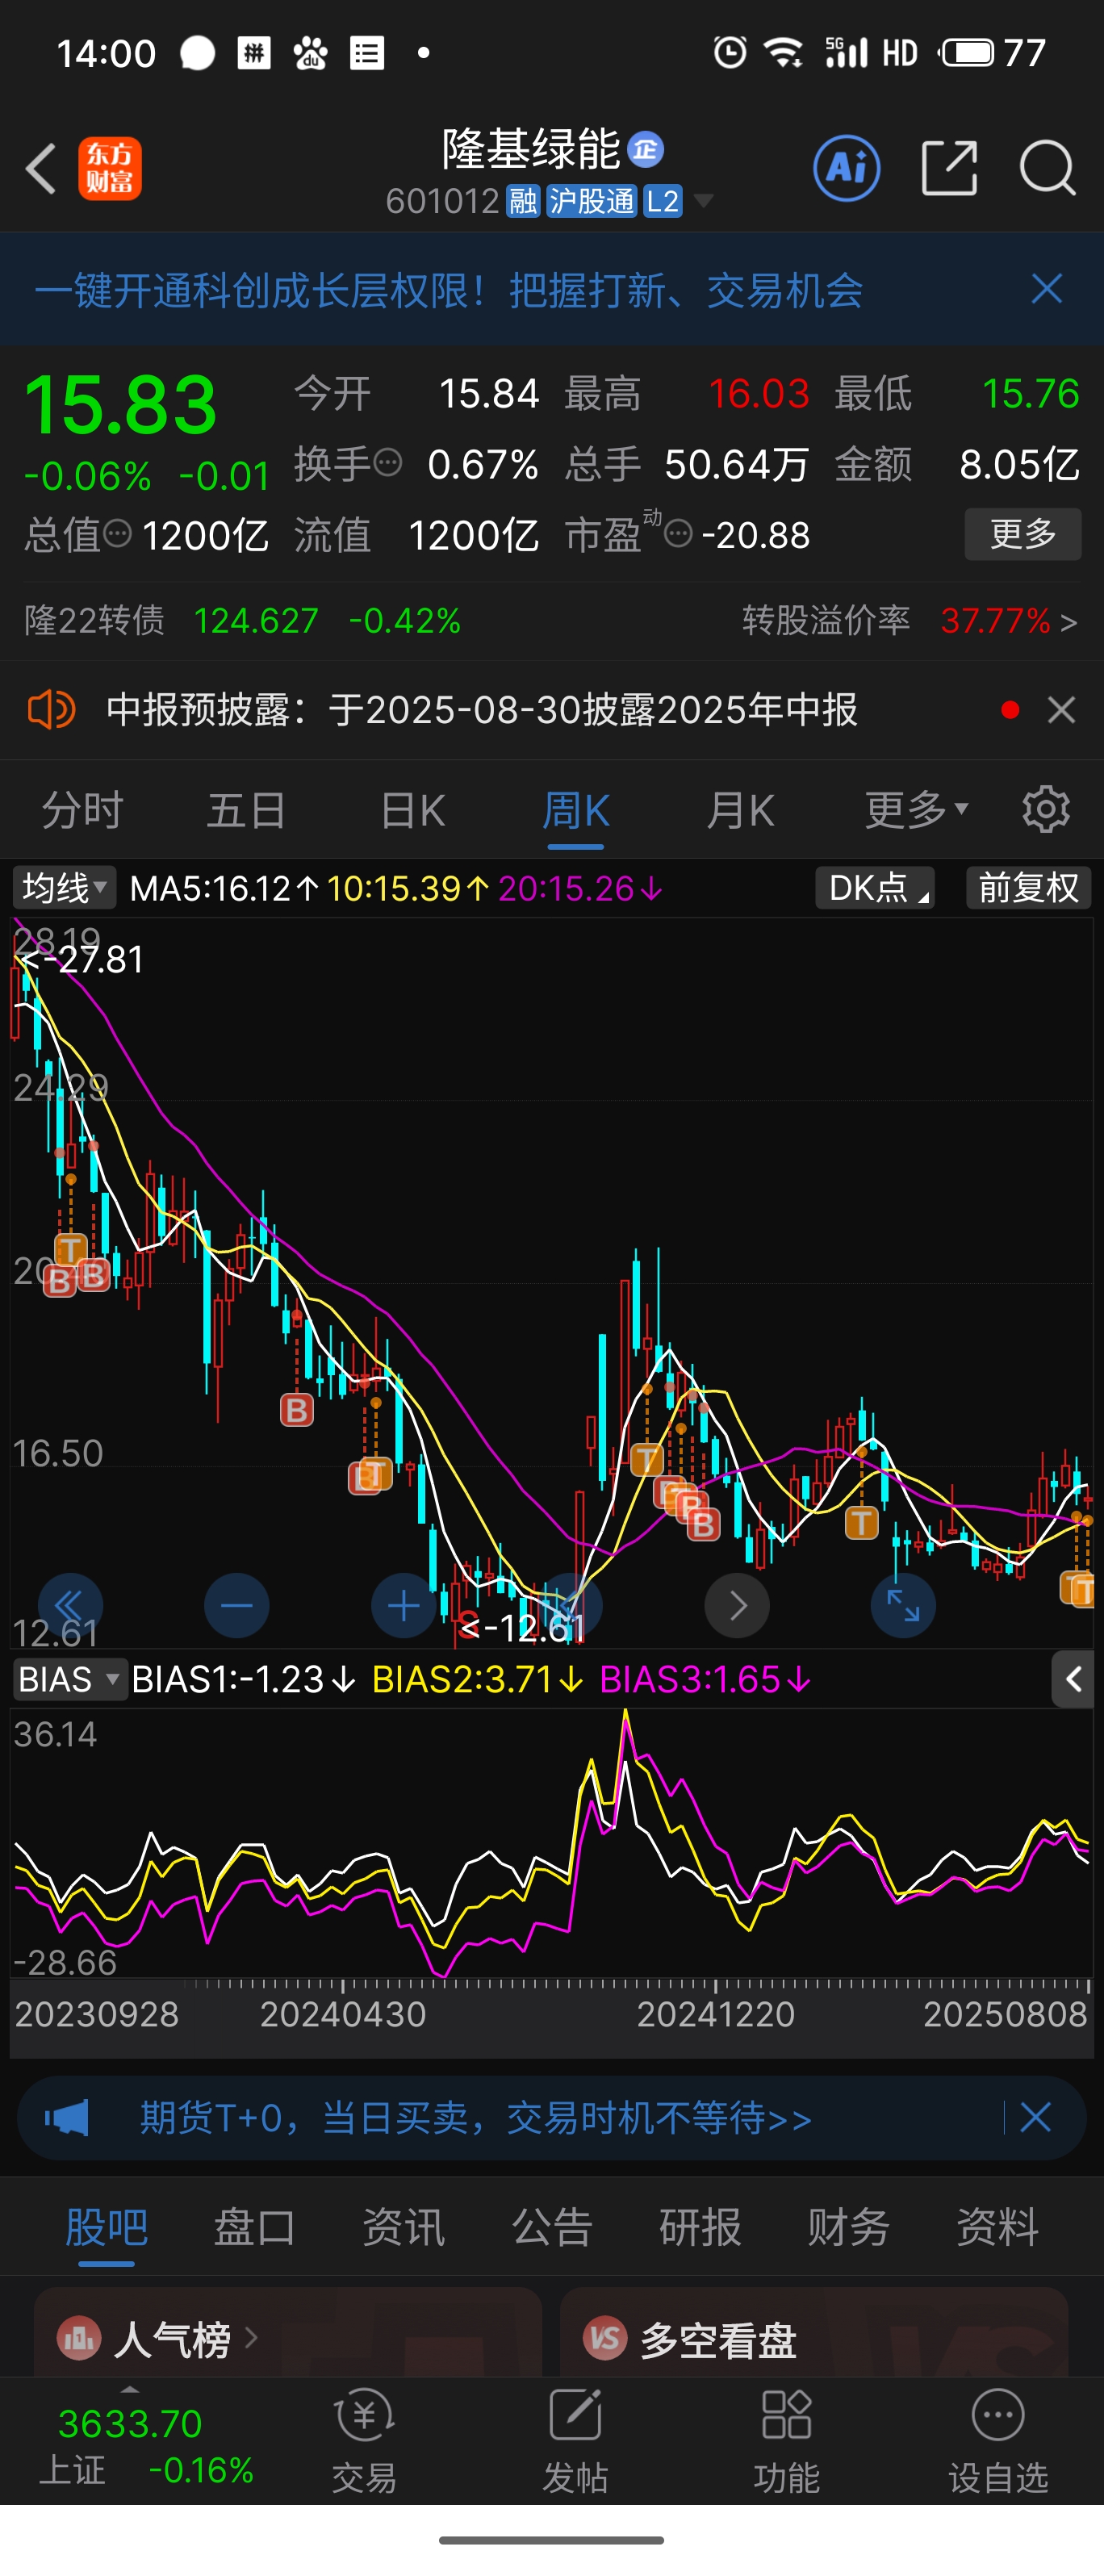Viewport: 1104px width, 2576px height.
Task: Open the 期货T+0 promotion link
Action: click(x=475, y=2118)
